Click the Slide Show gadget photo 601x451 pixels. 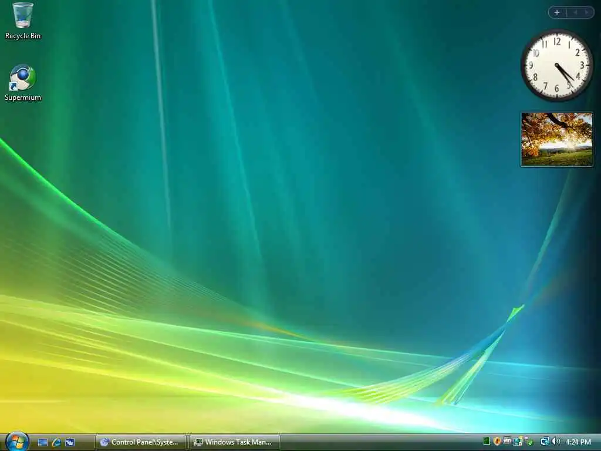tap(557, 139)
